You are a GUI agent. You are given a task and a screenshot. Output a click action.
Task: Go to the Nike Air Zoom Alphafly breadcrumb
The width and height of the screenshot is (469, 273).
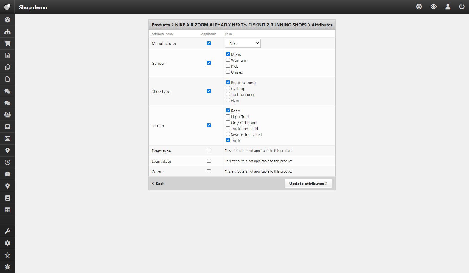(240, 25)
